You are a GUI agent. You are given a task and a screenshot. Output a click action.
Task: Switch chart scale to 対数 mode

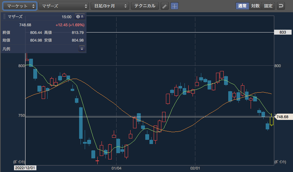click(x=256, y=6)
